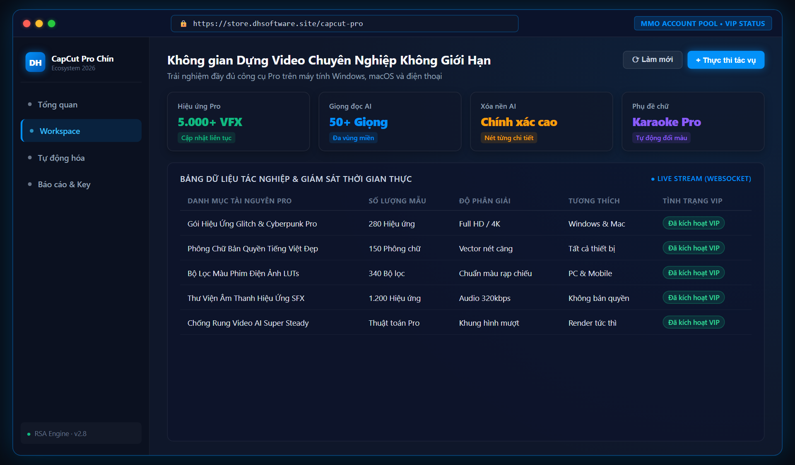
Task: Click the LIVE STREAM (WEBSOCKET) indicator
Action: coord(701,179)
